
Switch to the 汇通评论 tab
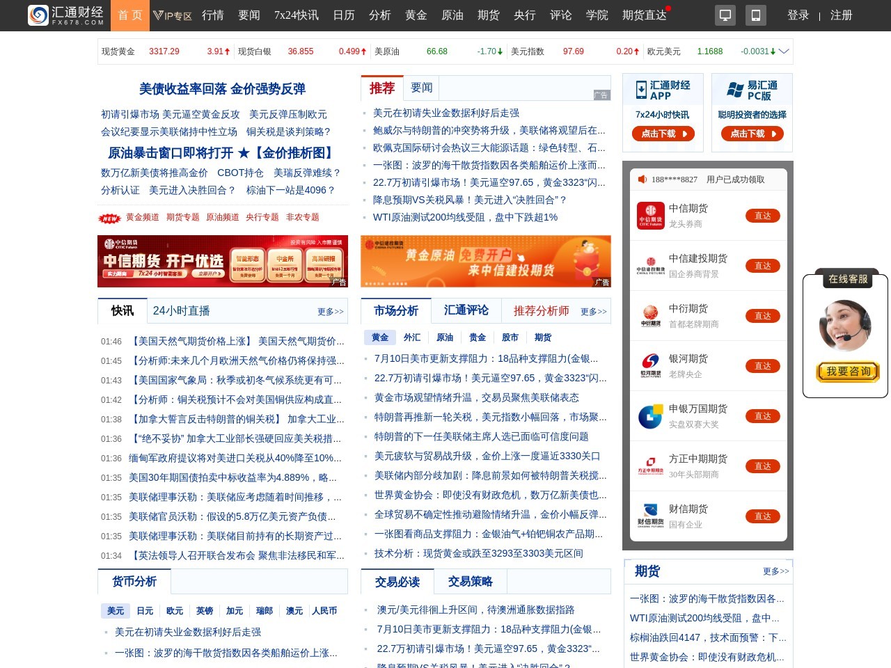click(466, 311)
